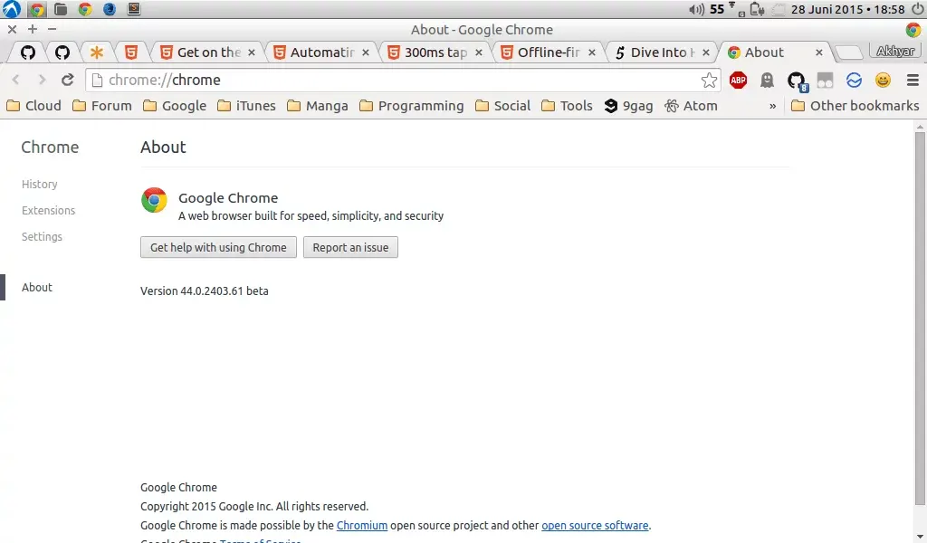This screenshot has height=543, width=927.
Task: Reload the page using refresh icon
Action: (67, 80)
